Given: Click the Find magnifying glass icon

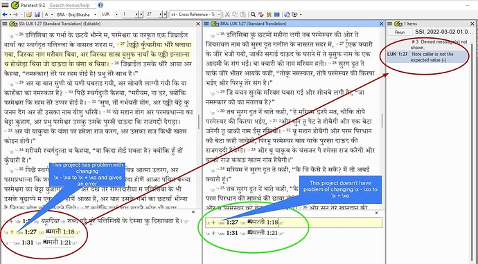Looking at the screenshot, I should [253, 15].
